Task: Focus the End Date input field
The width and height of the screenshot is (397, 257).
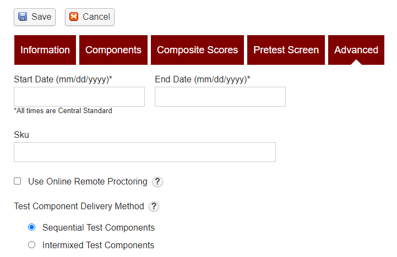Action: click(x=220, y=97)
